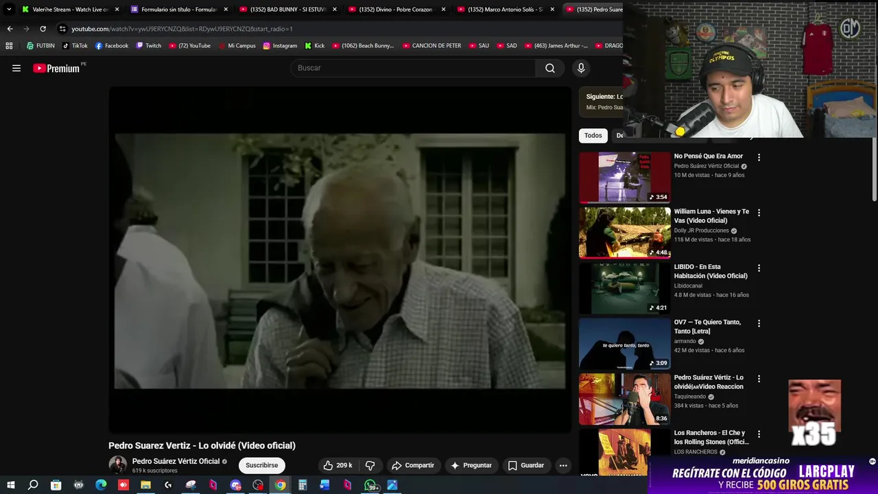This screenshot has width=878, height=494.
Task: Open File Explorer from taskbar
Action: tap(146, 485)
